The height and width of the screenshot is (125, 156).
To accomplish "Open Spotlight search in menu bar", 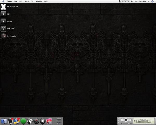I will 152,1.
